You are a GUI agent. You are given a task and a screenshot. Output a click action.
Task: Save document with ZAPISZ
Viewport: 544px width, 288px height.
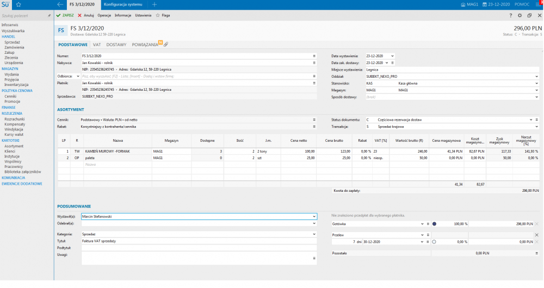point(65,15)
